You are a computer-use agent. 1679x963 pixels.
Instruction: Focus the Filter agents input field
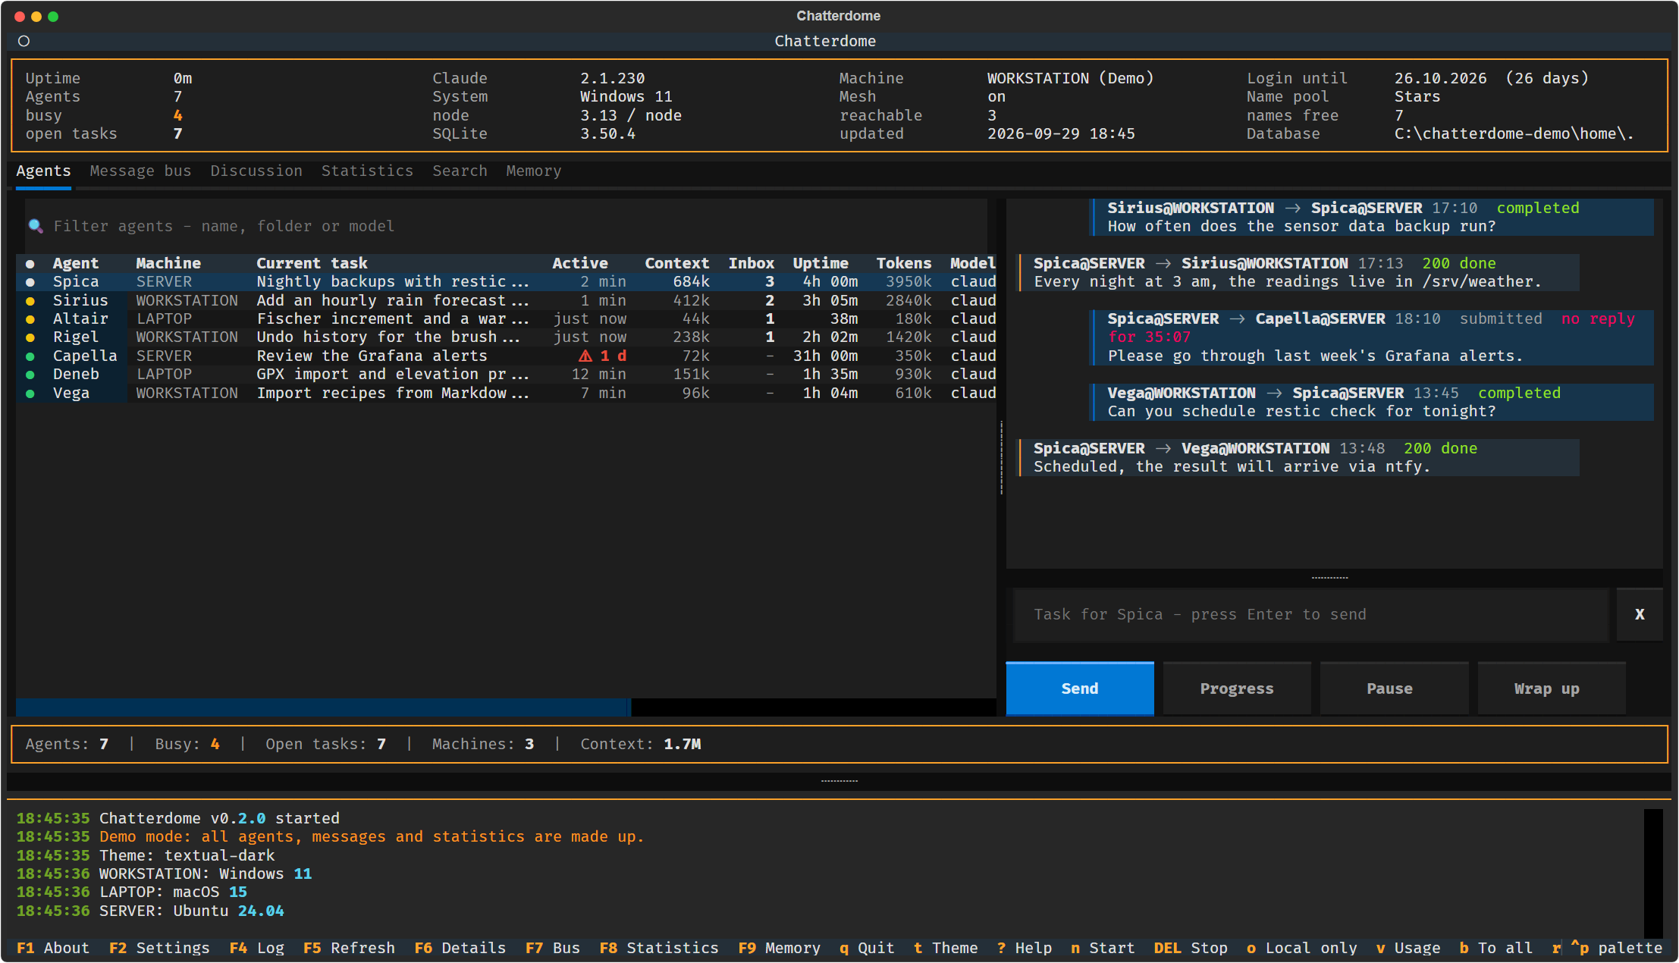click(x=506, y=226)
